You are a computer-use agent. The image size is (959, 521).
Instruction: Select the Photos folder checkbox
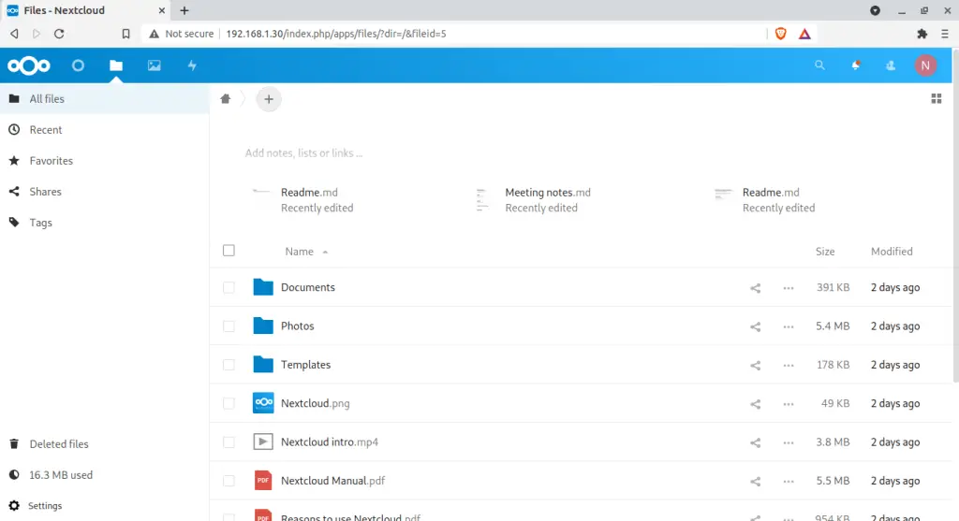(229, 326)
